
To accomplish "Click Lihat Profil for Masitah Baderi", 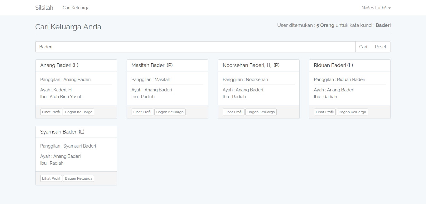I will pyautogui.click(x=142, y=112).
